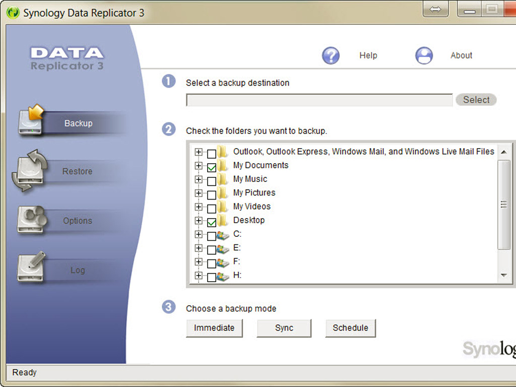
Task: Choose the Sync backup mode
Action: tap(284, 328)
